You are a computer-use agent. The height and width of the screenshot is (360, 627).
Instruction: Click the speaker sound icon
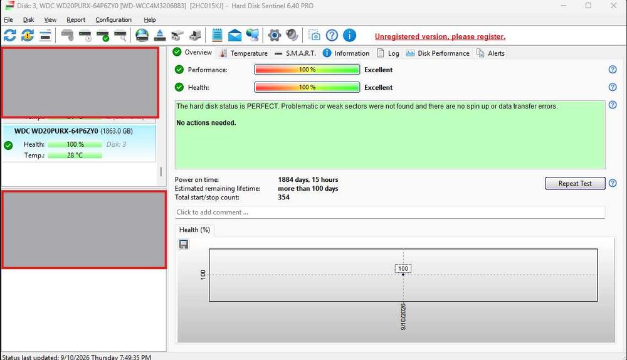pos(292,35)
